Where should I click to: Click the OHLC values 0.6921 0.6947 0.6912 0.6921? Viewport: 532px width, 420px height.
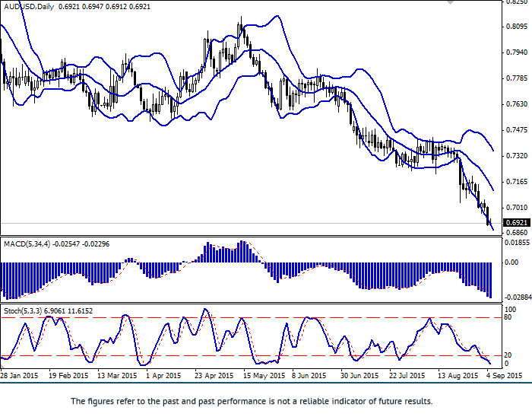pyautogui.click(x=104, y=6)
